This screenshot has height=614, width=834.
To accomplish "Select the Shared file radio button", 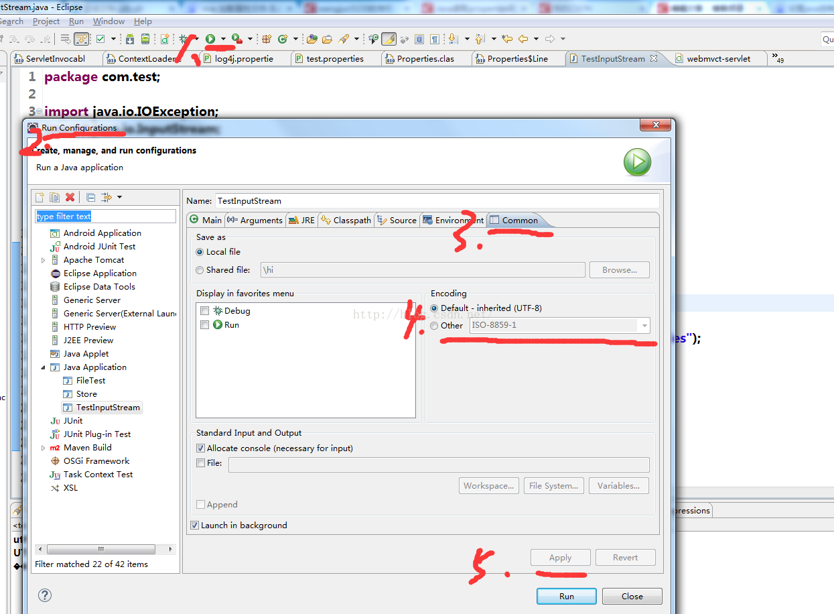I will [x=200, y=270].
